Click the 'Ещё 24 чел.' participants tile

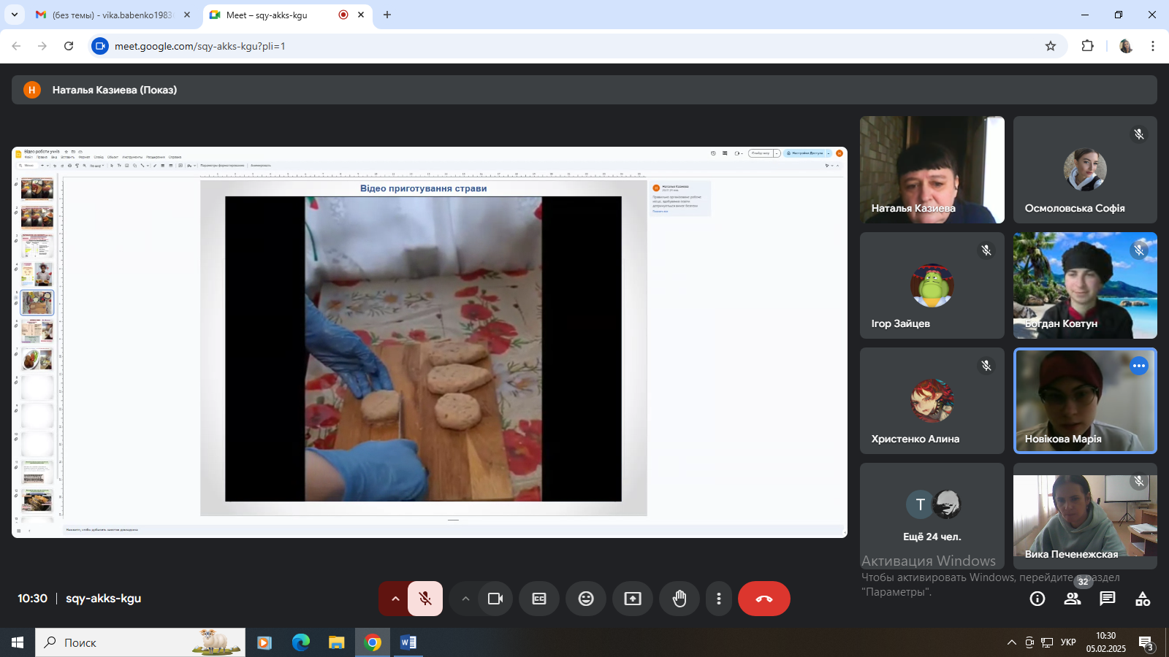[x=932, y=515]
